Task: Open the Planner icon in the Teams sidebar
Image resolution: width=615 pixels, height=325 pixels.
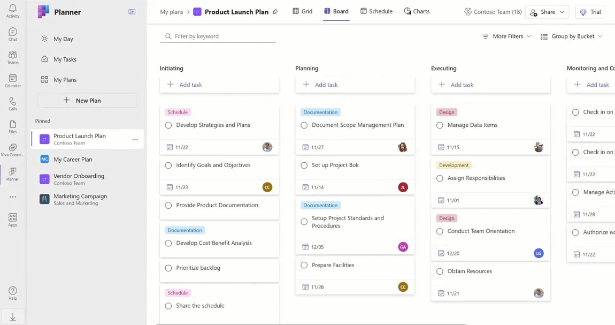Action: [x=12, y=172]
